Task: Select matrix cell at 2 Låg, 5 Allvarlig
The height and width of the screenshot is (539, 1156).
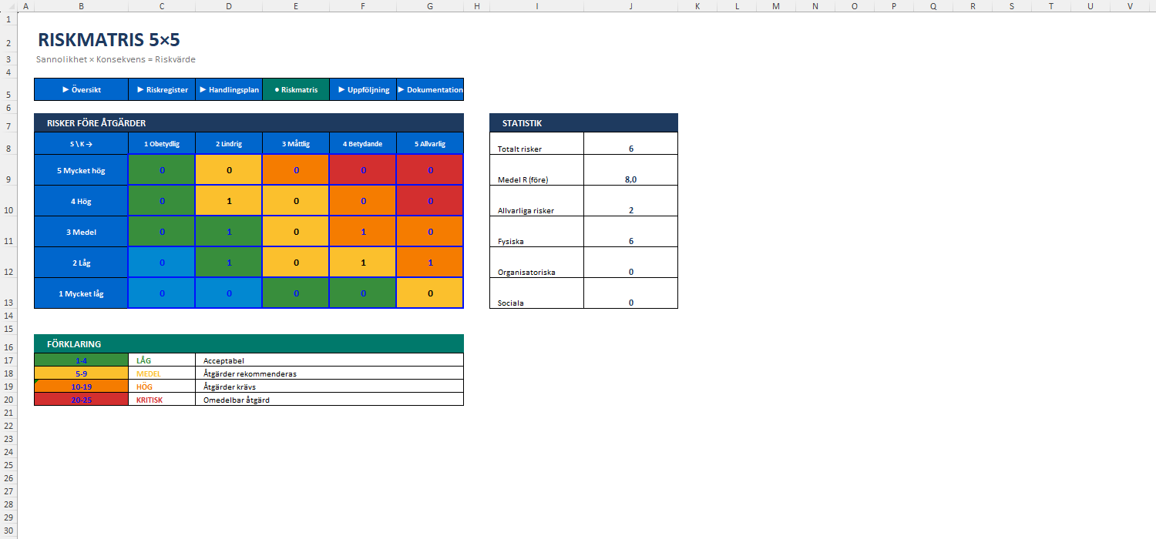Action: tap(430, 263)
